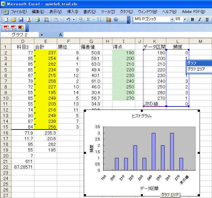Viewport: 212px width, 198px height.
Task: Expand the font size 9.5 dropdown
Action: pos(185,20)
